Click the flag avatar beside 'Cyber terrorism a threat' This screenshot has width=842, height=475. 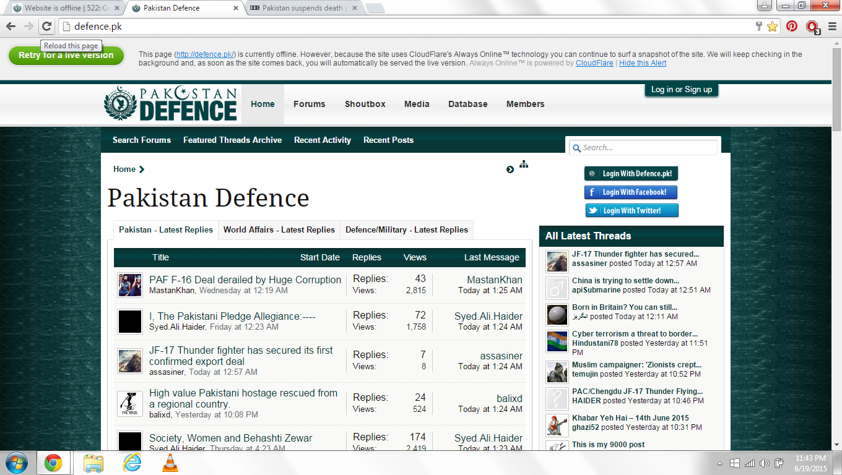[557, 341]
